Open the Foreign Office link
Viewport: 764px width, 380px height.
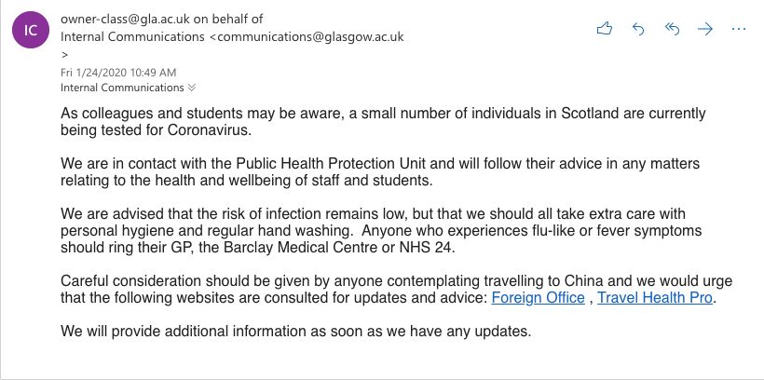pos(538,298)
